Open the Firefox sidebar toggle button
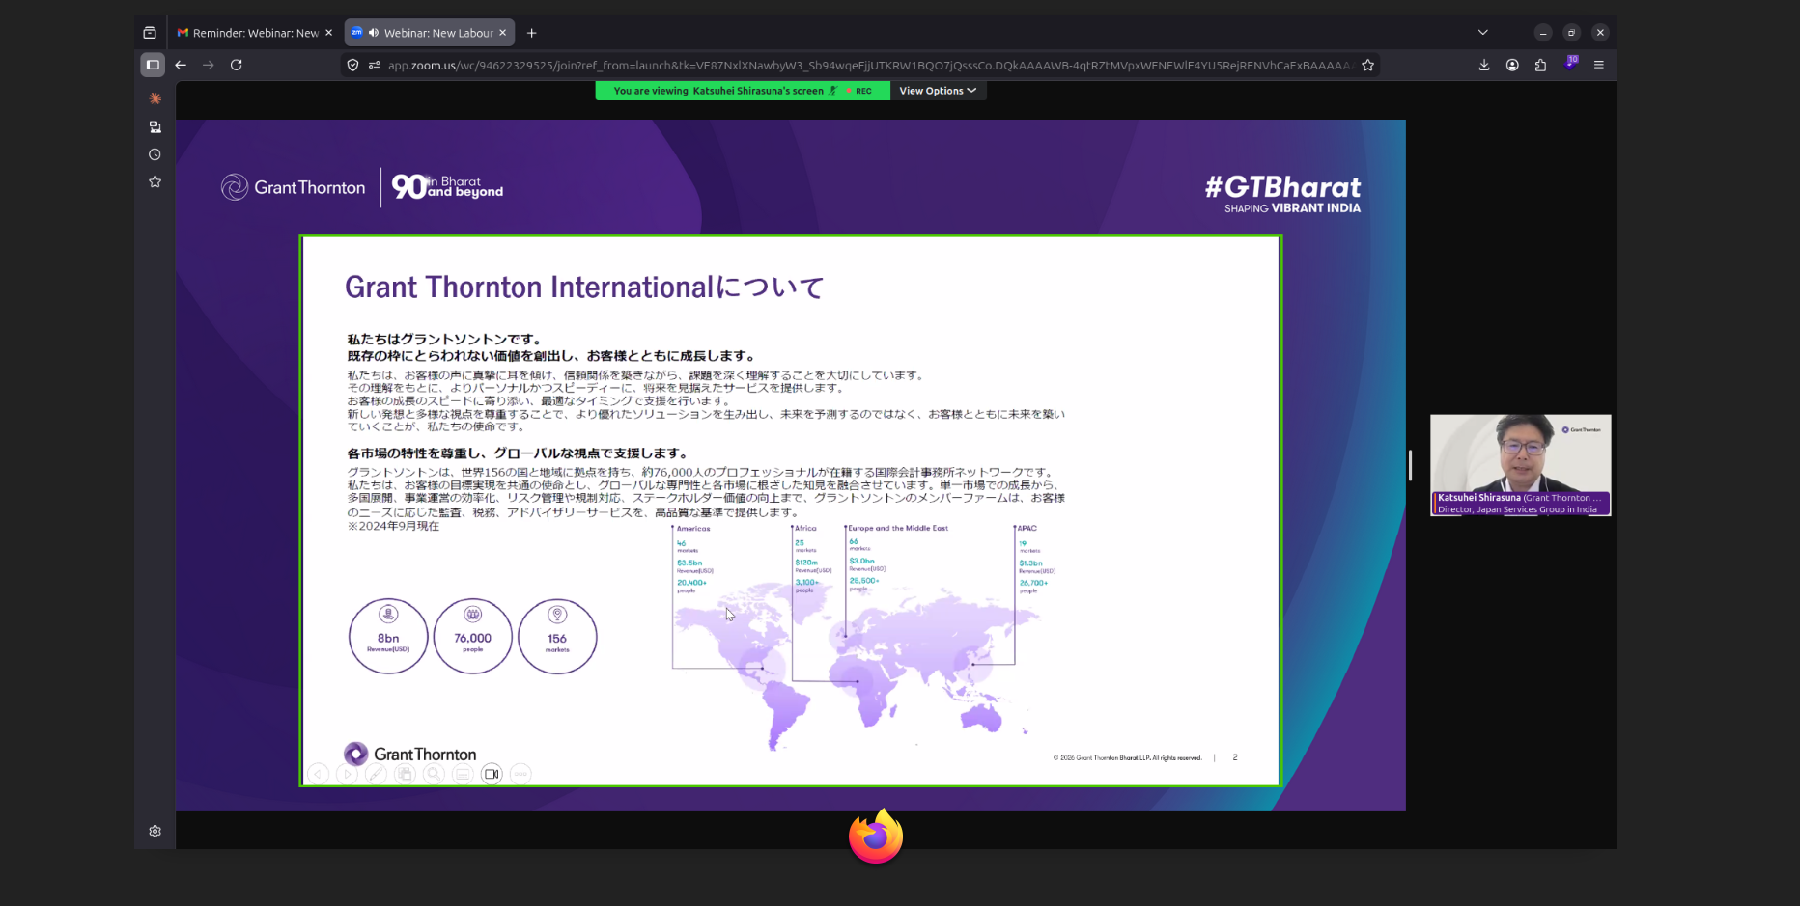 click(x=153, y=65)
